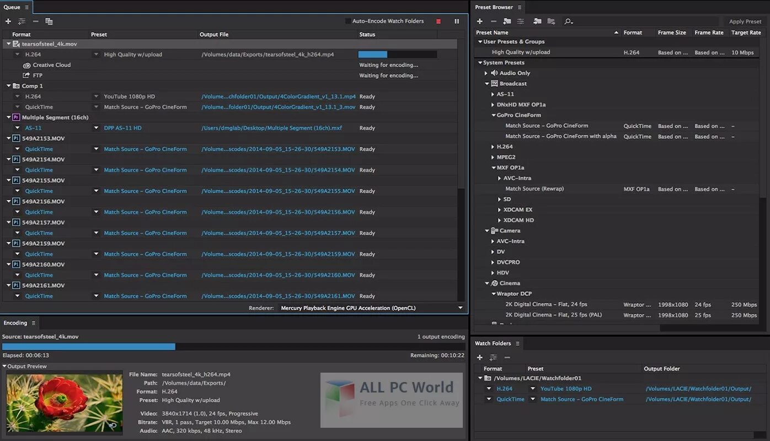Click the watch folder icon beside /Volumes/LACIE/Watchfolder01
Image resolution: width=770 pixels, height=441 pixels.
point(488,379)
